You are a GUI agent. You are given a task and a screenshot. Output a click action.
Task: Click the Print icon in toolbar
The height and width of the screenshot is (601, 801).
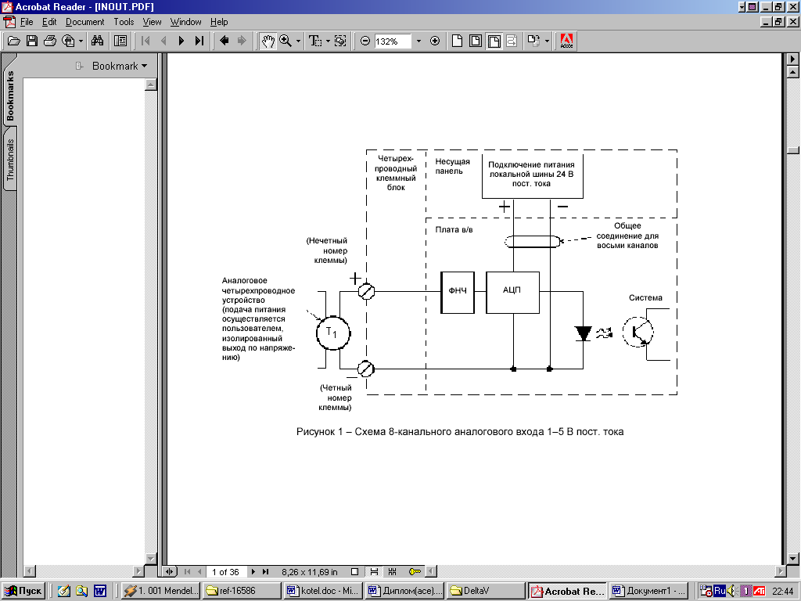click(50, 41)
